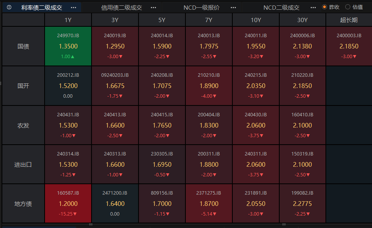
Task: Open the NCD二级成交 tab
Action: point(281,7)
